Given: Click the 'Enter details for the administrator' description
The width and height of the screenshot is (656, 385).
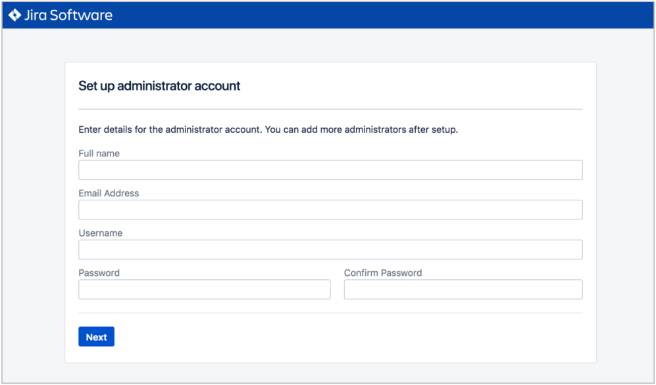Looking at the screenshot, I should point(268,129).
